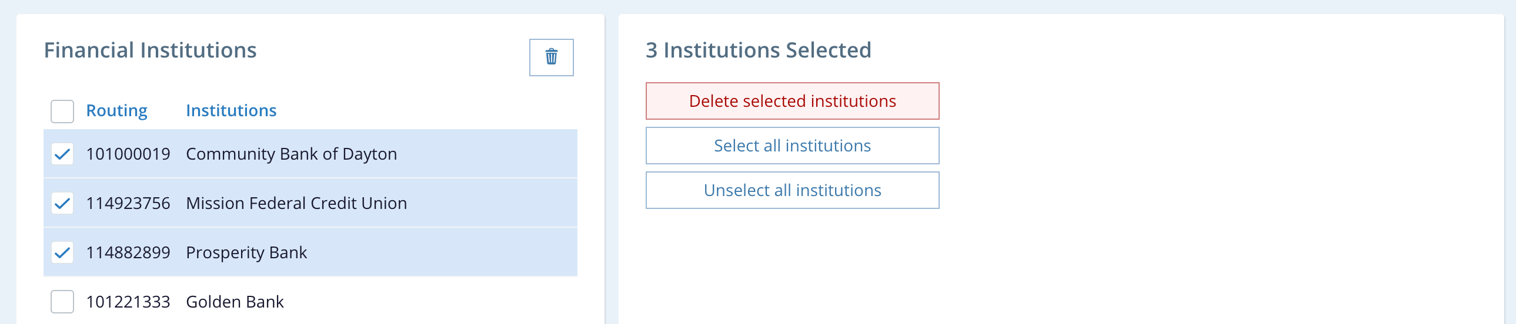The image size is (1516, 324).
Task: Select the Prosperity Bank name
Action: tap(246, 252)
